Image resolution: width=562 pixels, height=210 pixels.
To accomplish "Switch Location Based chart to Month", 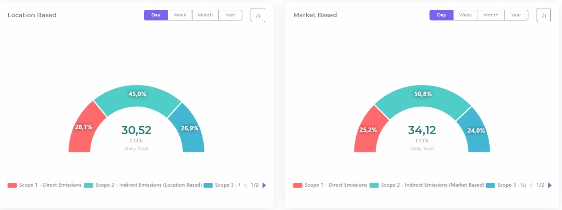I will 205,15.
